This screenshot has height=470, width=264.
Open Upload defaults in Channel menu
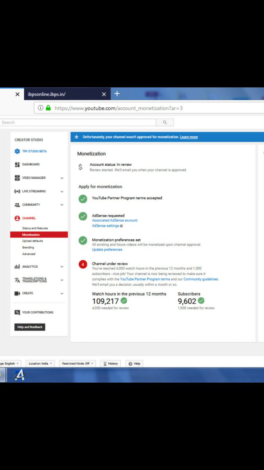[32, 241]
